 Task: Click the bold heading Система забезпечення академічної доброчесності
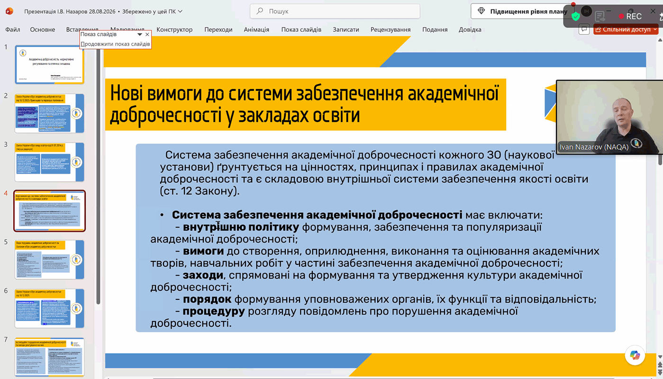317,215
